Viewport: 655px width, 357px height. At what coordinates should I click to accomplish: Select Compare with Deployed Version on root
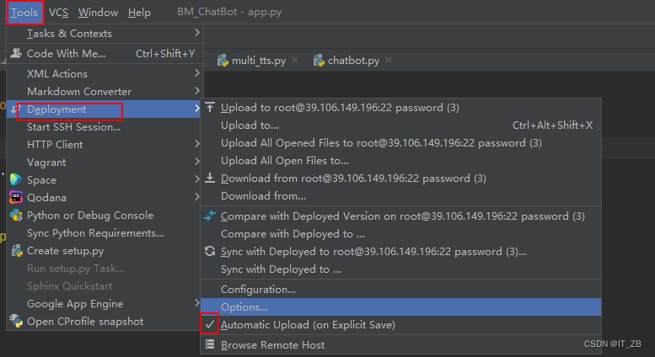tap(401, 216)
